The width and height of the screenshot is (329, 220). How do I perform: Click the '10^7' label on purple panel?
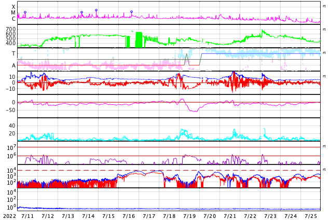[11, 147]
